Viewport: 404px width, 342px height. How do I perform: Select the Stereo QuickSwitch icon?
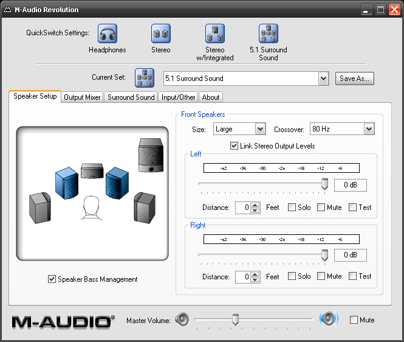point(161,33)
